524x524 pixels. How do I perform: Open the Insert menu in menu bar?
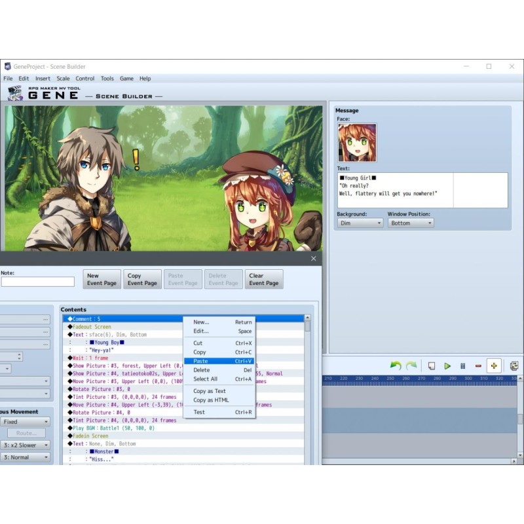[43, 79]
